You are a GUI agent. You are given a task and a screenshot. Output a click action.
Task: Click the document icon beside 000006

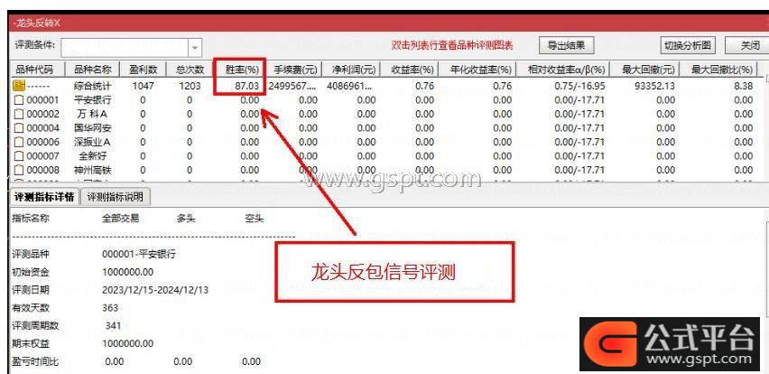[19, 143]
